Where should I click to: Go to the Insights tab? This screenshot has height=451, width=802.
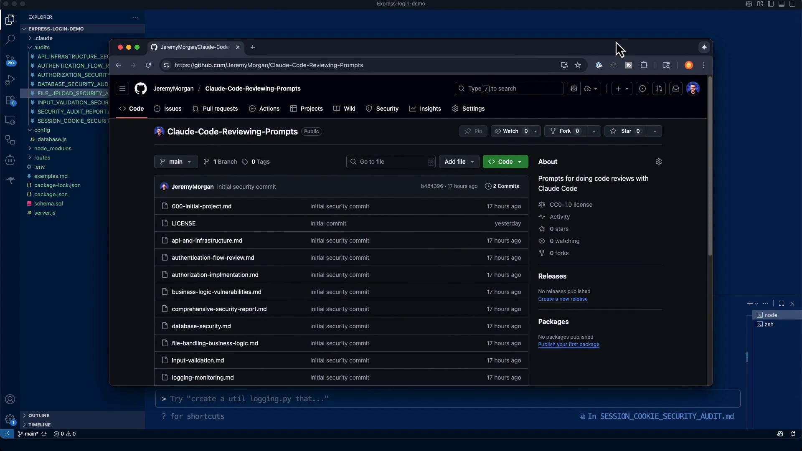coord(425,109)
